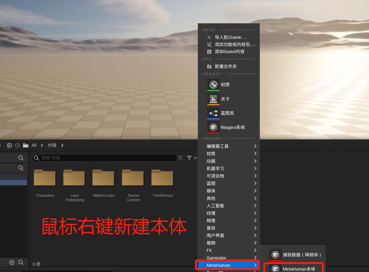Click the upper search icon in left panel
This screenshot has width=369, height=272.
click(21, 158)
